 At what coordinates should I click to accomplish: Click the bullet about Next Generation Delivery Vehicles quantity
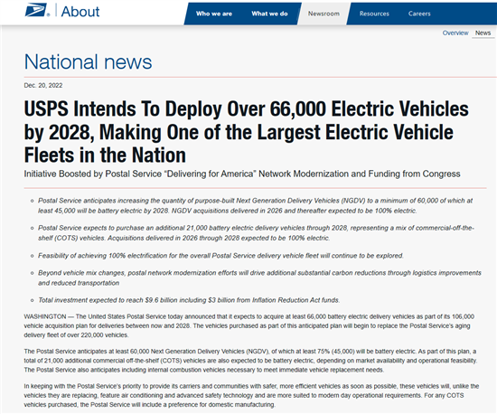click(x=255, y=205)
